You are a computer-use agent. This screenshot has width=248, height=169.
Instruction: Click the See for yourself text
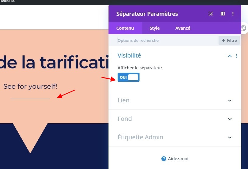(30, 86)
